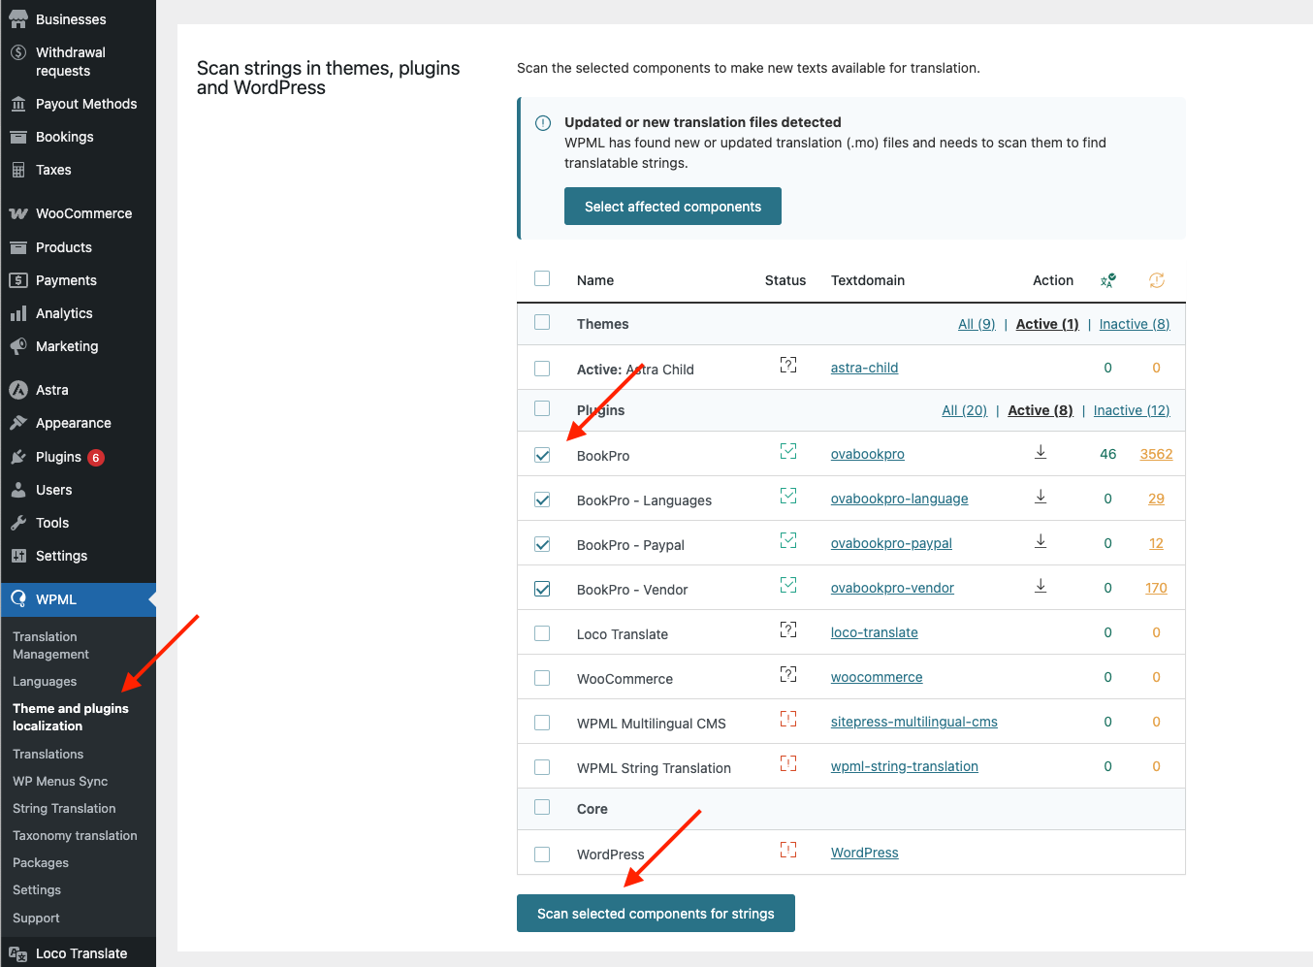Check the Astra Child theme checkbox
The width and height of the screenshot is (1313, 967).
[x=542, y=369]
